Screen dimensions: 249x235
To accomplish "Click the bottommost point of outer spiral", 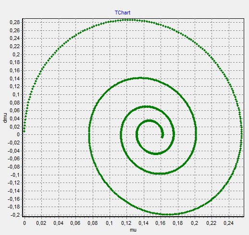I will point(167,215).
